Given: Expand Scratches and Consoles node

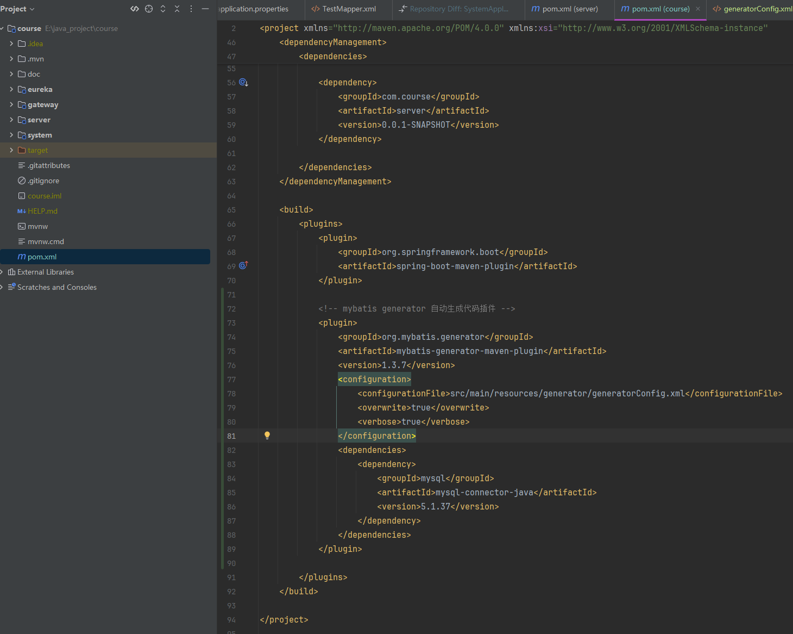Looking at the screenshot, I should (x=2, y=287).
